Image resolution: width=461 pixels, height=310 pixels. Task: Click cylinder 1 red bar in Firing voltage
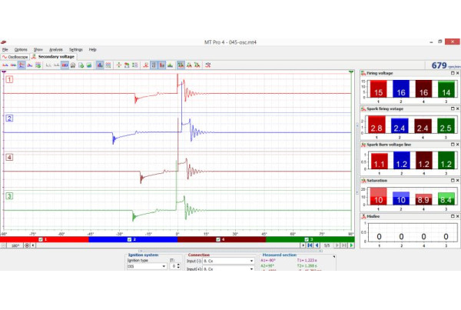(x=378, y=90)
